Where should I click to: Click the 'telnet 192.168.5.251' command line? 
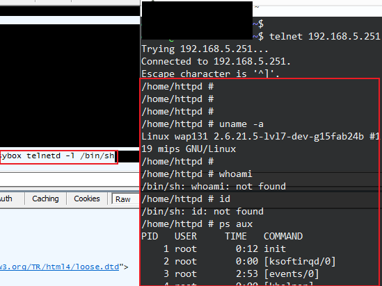point(324,37)
